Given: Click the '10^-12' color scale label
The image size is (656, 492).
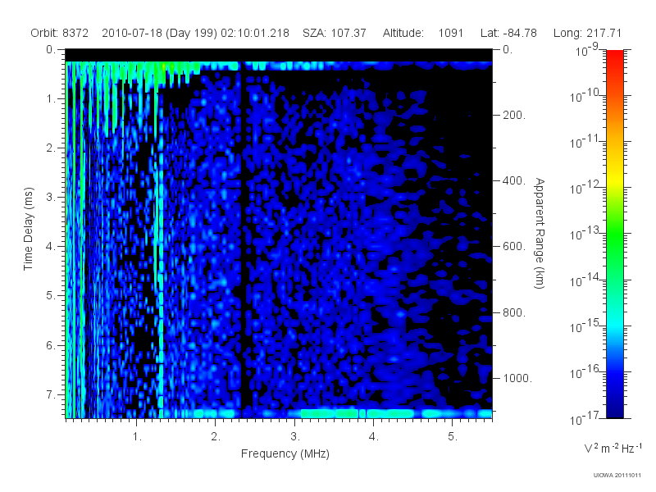Looking at the screenshot, I should point(585,189).
